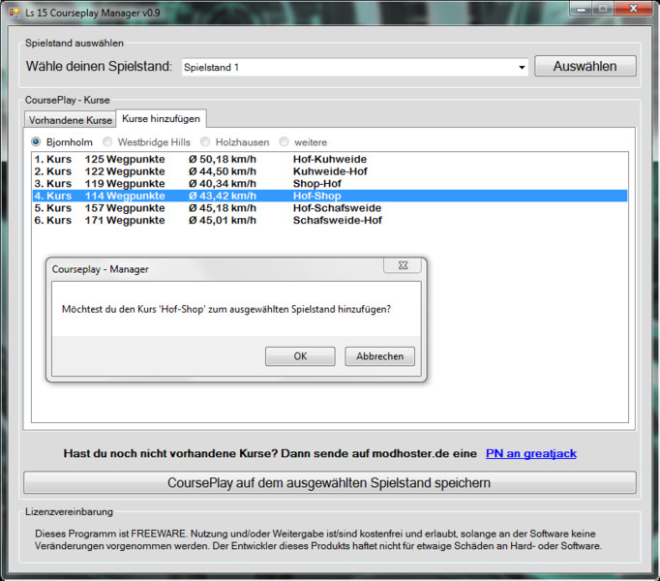Screen dimensions: 660x581
Task: Choose the Westbridge Hills radio option
Action: coord(109,142)
